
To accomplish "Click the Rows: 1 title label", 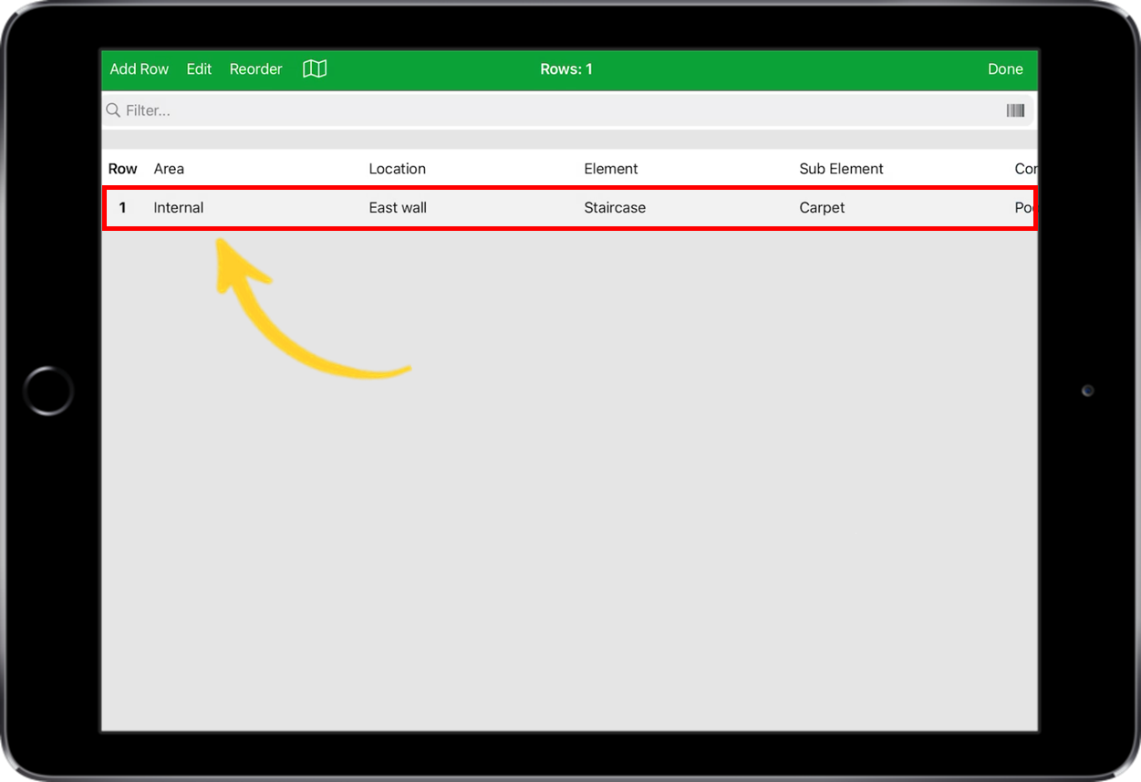I will coord(566,68).
